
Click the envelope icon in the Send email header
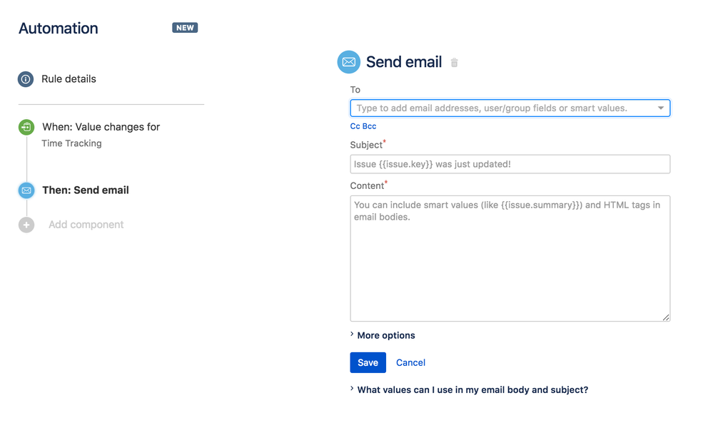pyautogui.click(x=349, y=62)
